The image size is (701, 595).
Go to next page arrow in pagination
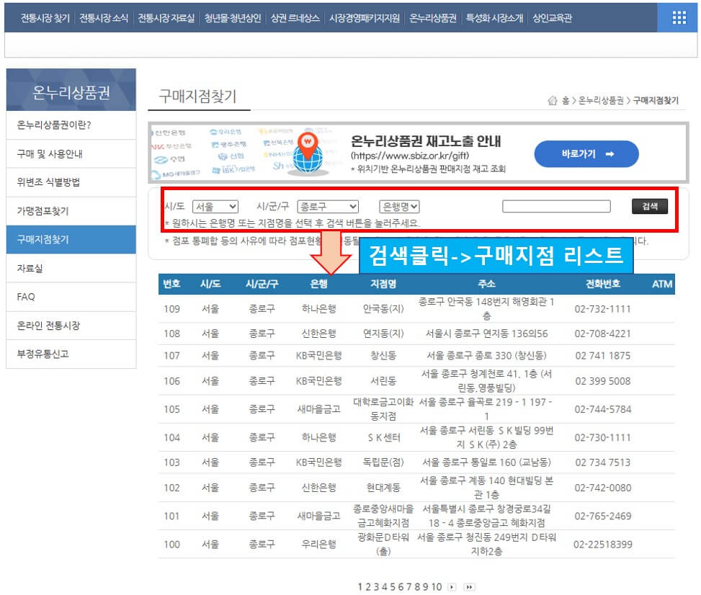(x=452, y=587)
